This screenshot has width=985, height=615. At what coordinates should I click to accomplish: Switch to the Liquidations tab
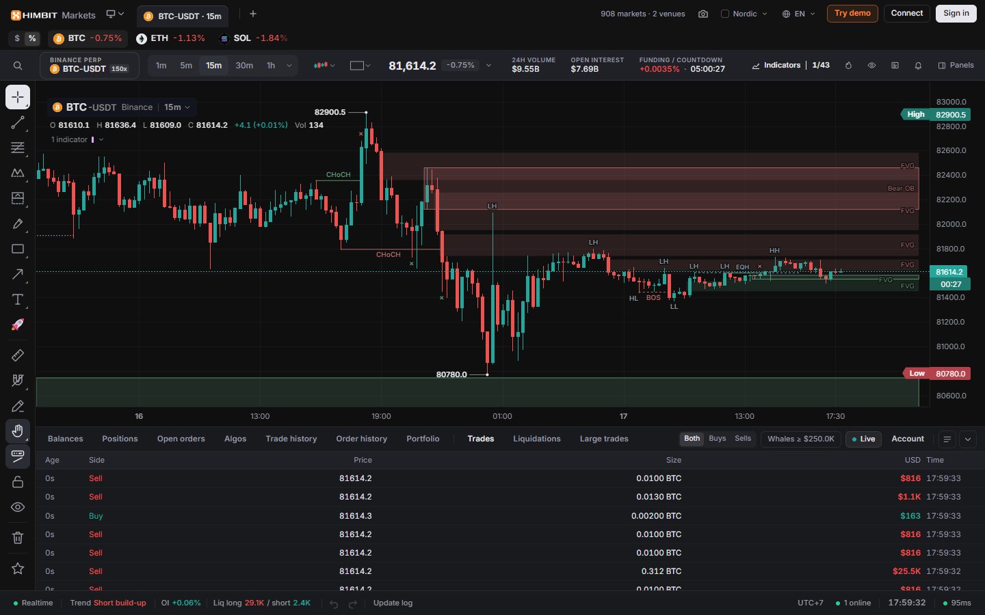pos(537,439)
